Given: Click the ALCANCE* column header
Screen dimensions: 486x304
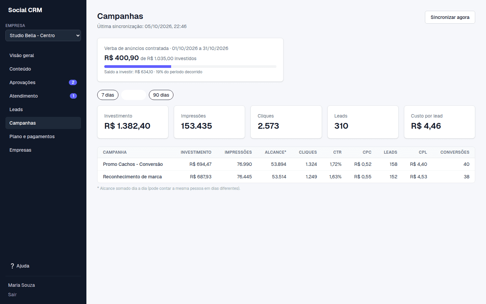Looking at the screenshot, I should click(x=275, y=152).
